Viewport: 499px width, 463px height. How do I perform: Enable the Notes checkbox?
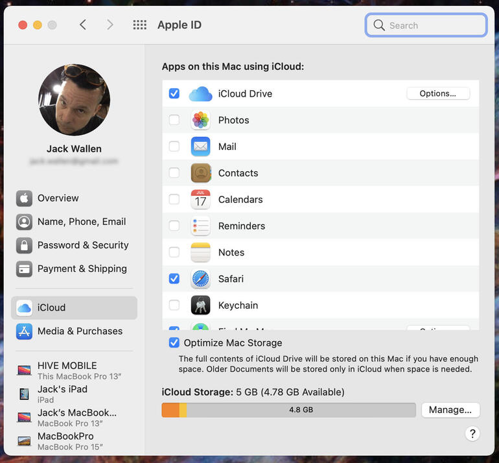[x=174, y=252]
